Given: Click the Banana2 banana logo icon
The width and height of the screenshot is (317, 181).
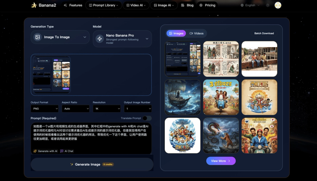Looking at the screenshot, I should coord(34,5).
